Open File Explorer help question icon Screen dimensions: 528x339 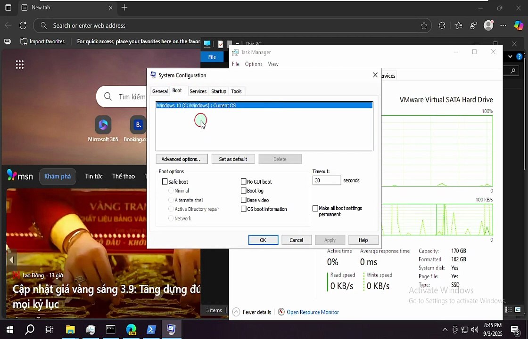tap(519, 56)
